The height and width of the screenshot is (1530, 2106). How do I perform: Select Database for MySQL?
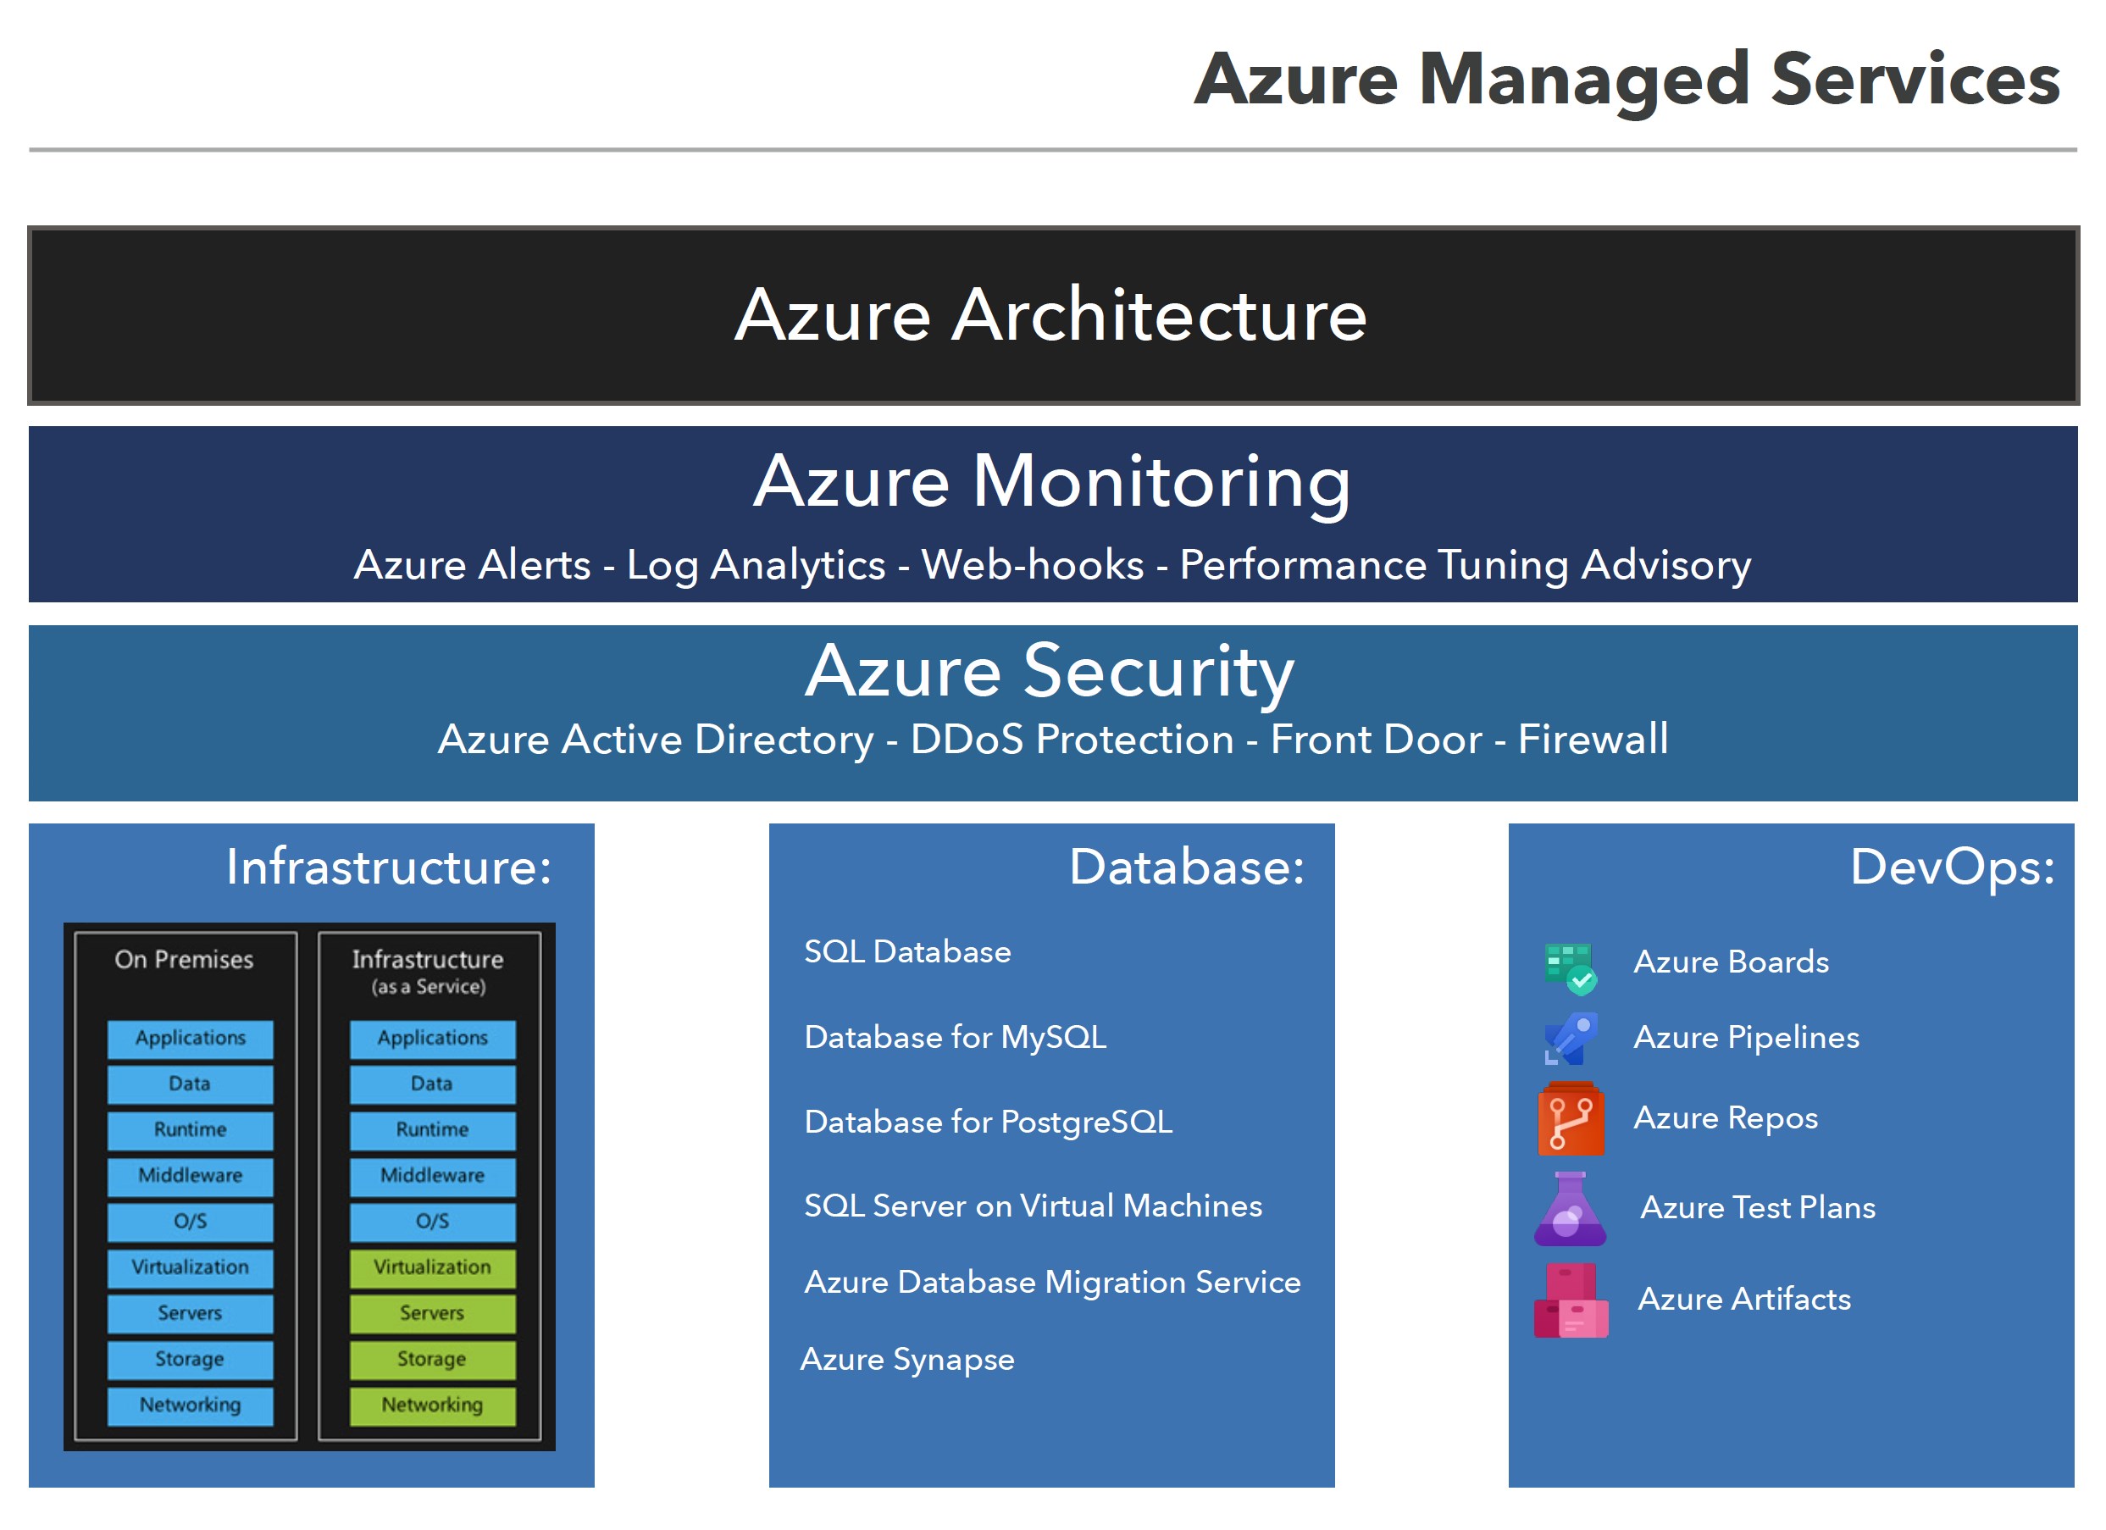pos(956,1037)
